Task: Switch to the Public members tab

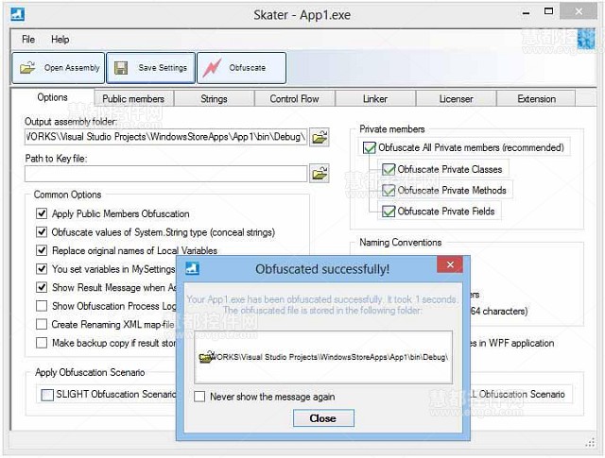Action: click(x=133, y=99)
